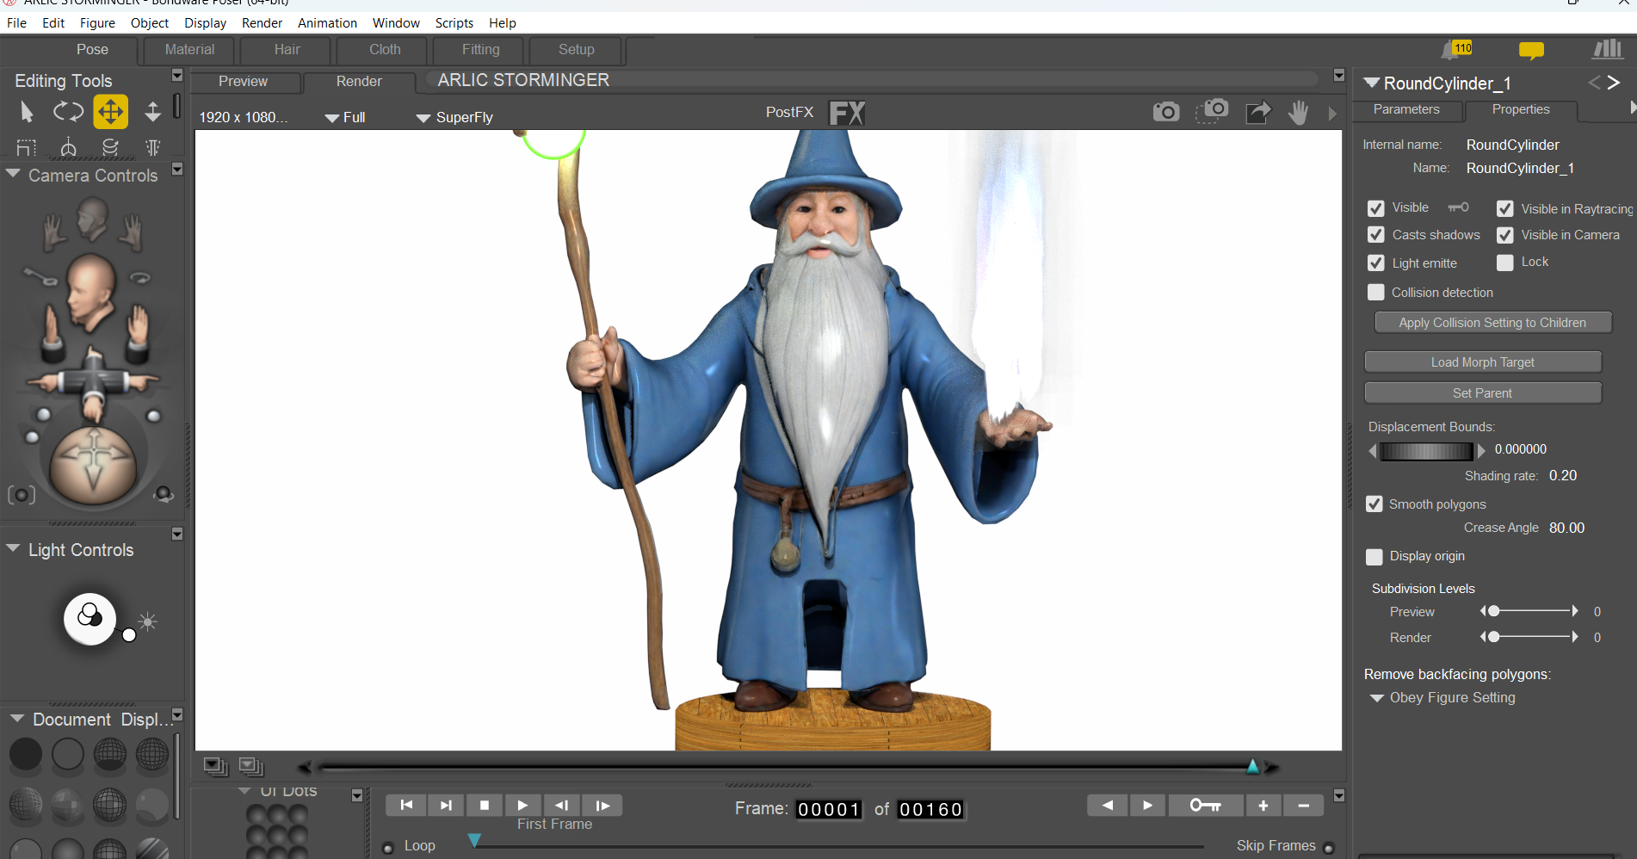Click the Preview subdivision level slider
Viewport: 1637px width, 859px height.
click(x=1529, y=611)
